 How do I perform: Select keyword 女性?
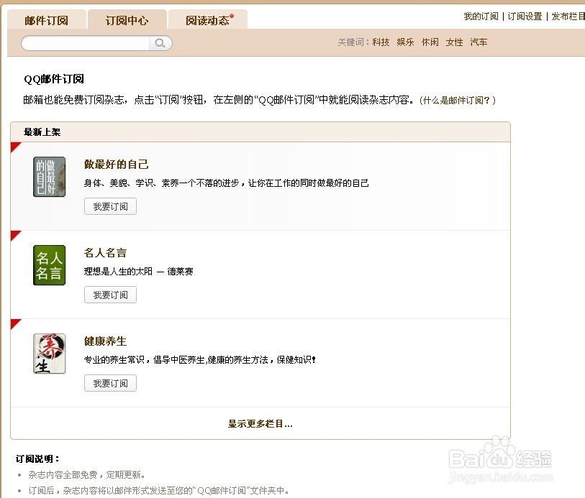(455, 42)
